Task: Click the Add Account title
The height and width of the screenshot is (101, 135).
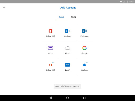Action: tap(68, 8)
